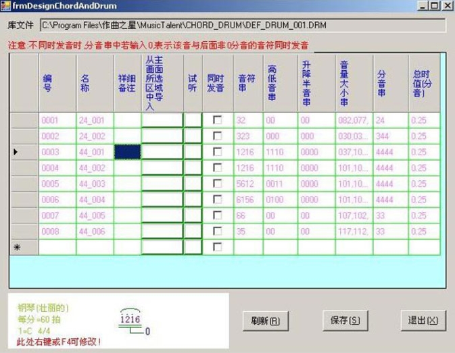Click the 音量大小串 column header
The height and width of the screenshot is (353, 455).
click(354, 84)
